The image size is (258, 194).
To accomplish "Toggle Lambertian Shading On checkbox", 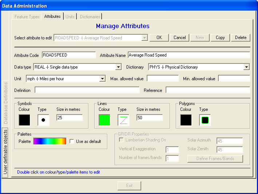I will coord(122,140).
